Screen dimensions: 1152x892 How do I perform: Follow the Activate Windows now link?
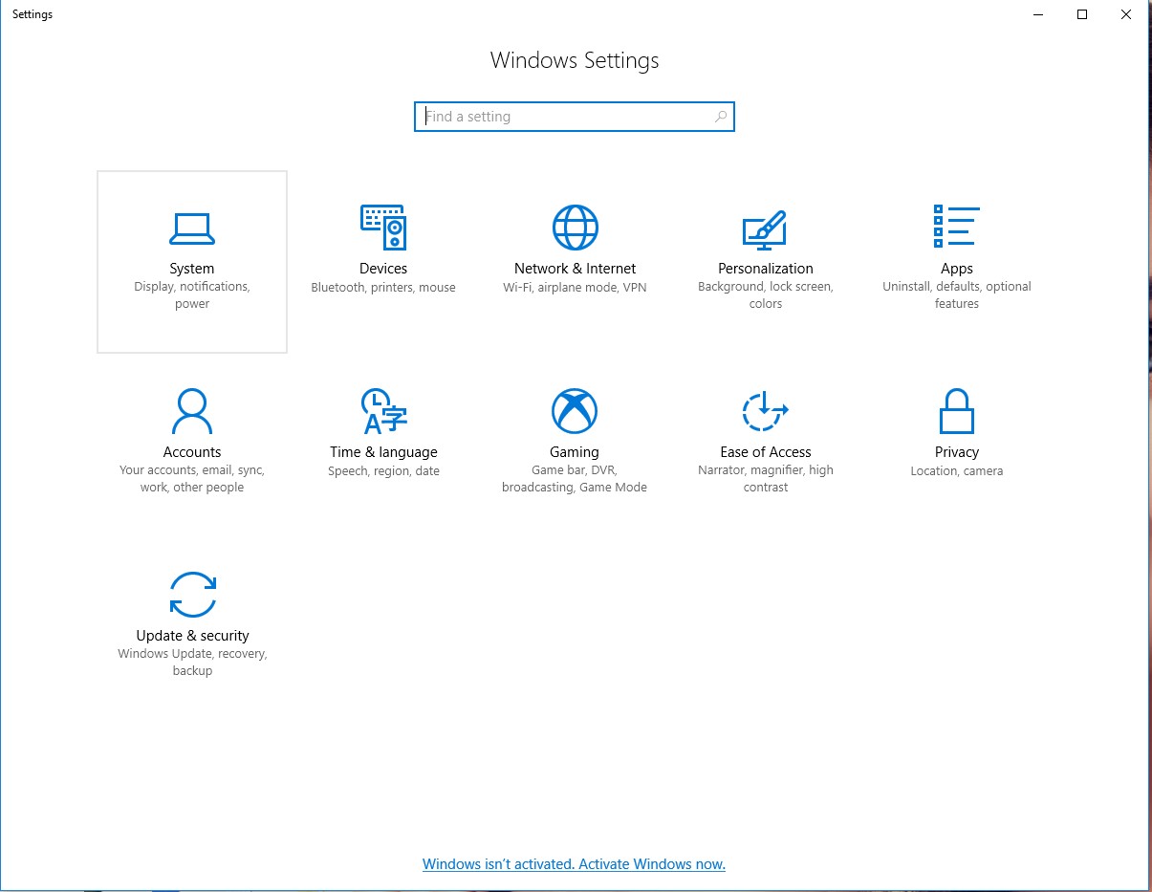click(x=574, y=864)
